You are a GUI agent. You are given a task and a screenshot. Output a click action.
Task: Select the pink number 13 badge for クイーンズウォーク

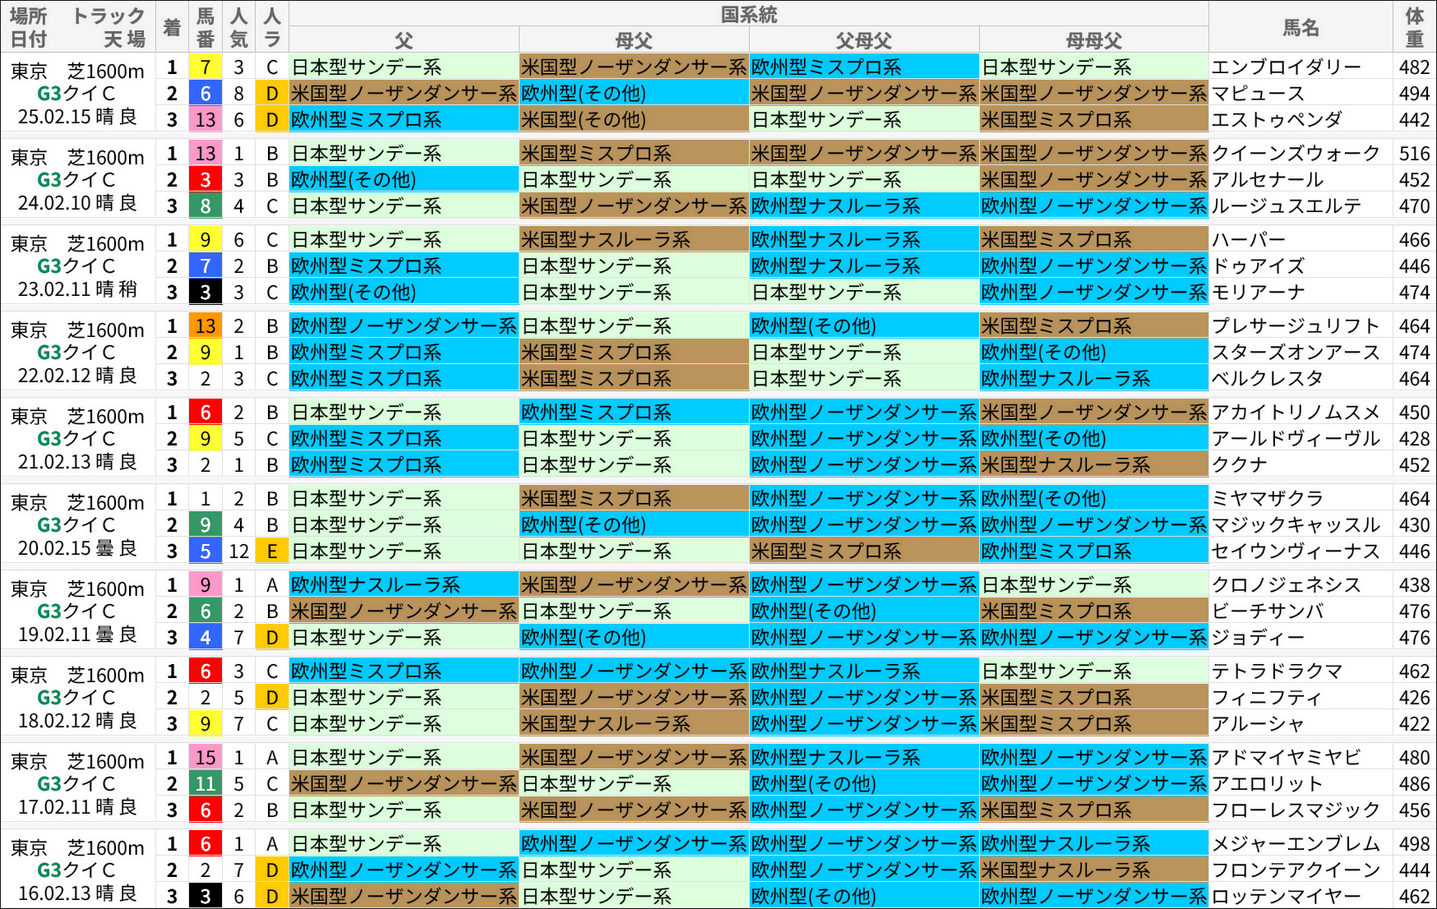pyautogui.click(x=204, y=154)
